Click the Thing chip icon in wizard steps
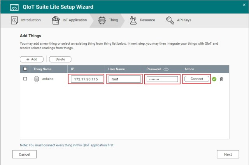The width and height of the screenshot is (249, 165). (102, 20)
